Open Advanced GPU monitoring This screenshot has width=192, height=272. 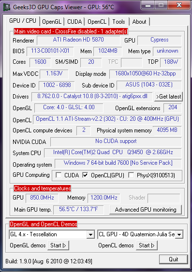click(146, 210)
